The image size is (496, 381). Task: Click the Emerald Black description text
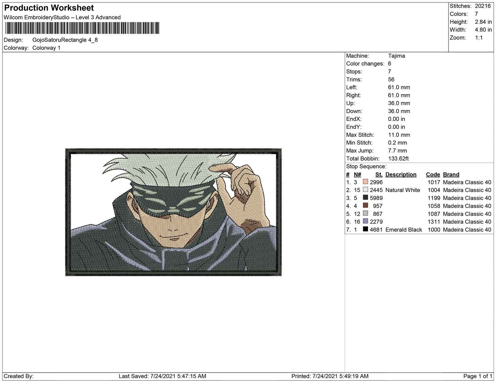404,230
